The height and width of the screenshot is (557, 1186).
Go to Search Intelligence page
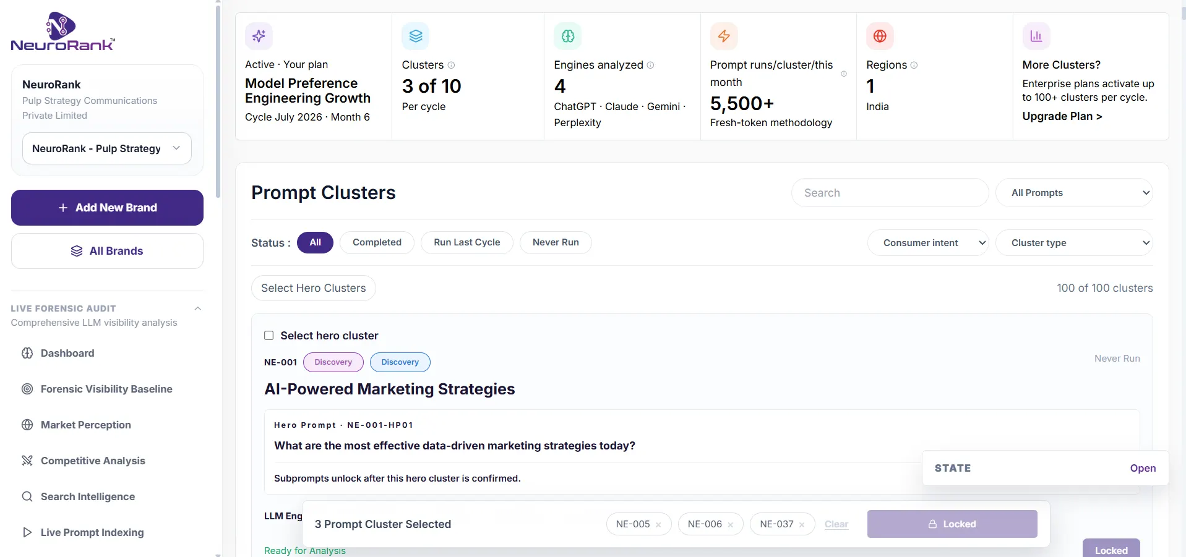pyautogui.click(x=88, y=496)
